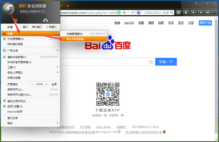Image resolution: width=219 pixels, height=142 pixels.
Task: Open the 百度推广 footer link
Action: 122,127
